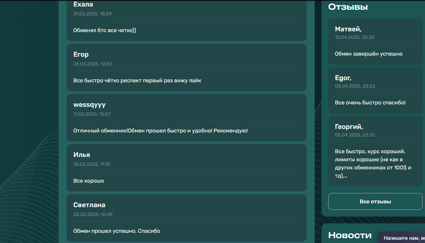This screenshot has width=425, height=243.
Task: Select the date '08.04.2025, 23:23'
Action: pos(355,86)
